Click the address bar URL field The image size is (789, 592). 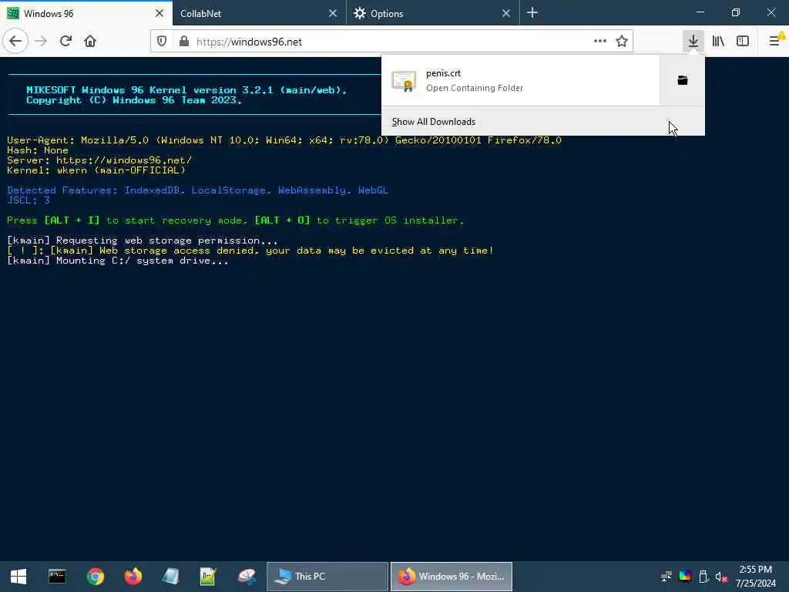coord(390,42)
